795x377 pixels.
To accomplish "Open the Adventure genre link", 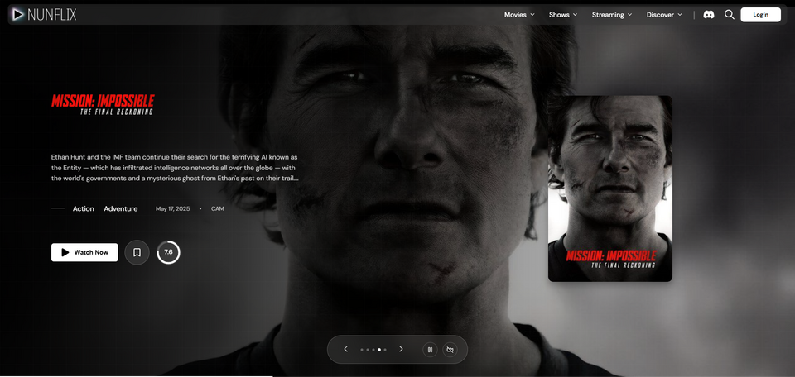I will (121, 208).
